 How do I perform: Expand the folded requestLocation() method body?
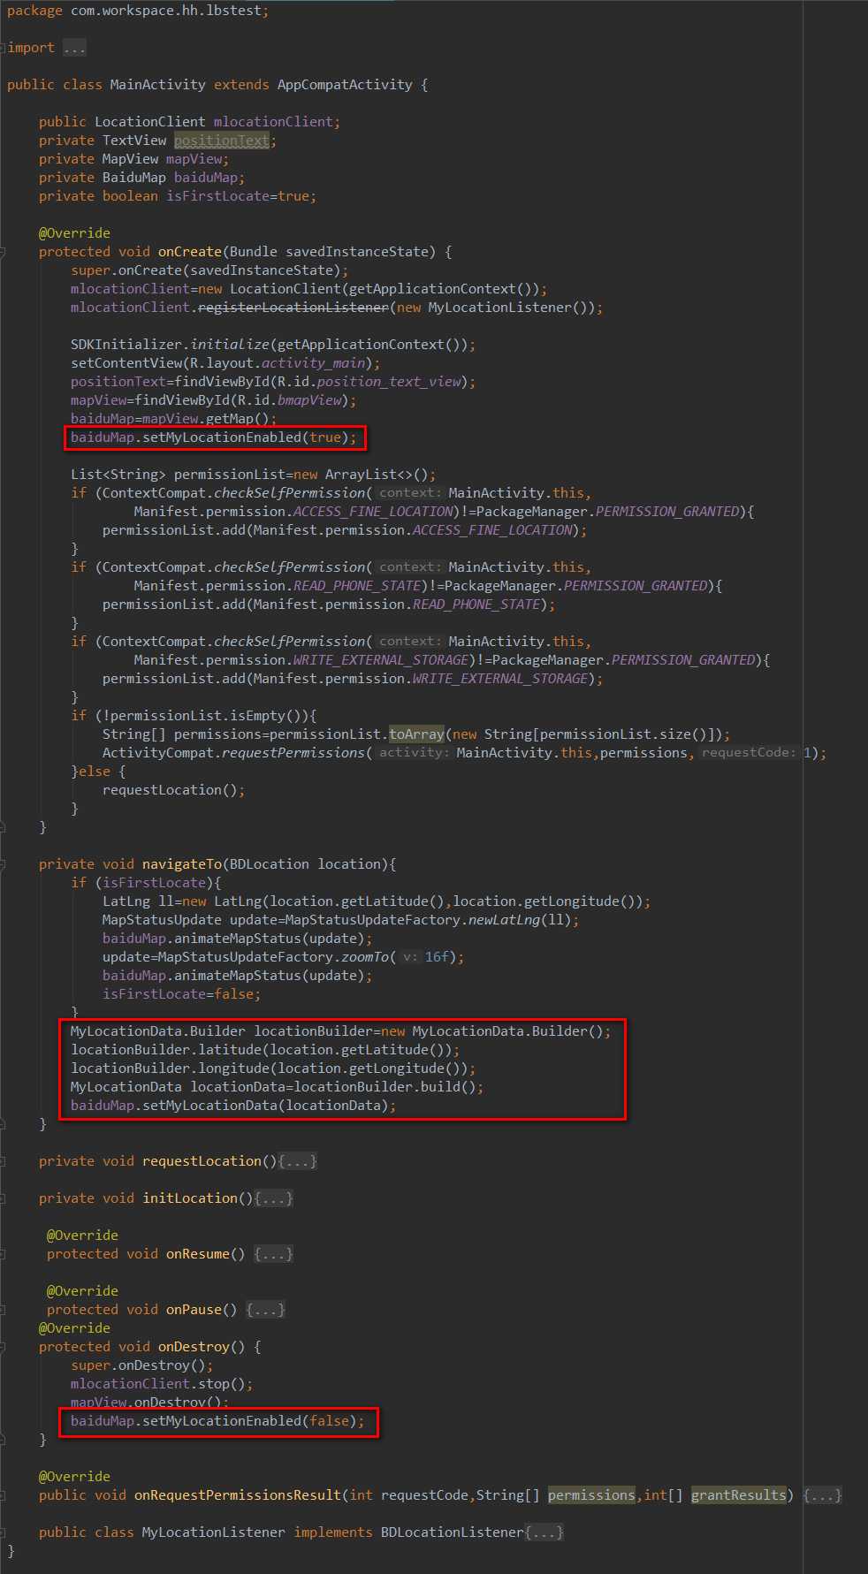pos(298,1161)
